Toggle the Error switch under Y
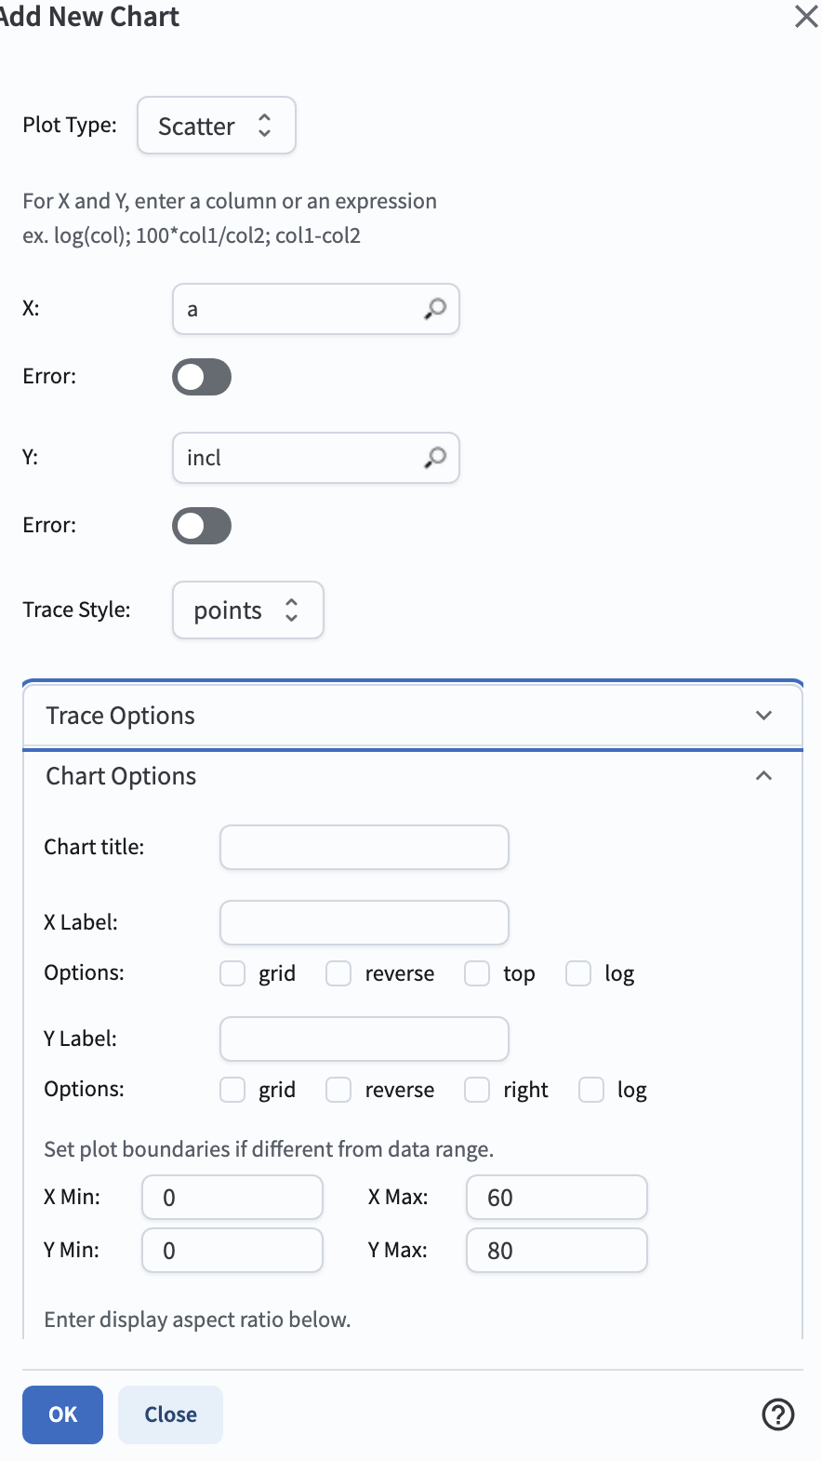The height and width of the screenshot is (1461, 822). [x=202, y=526]
